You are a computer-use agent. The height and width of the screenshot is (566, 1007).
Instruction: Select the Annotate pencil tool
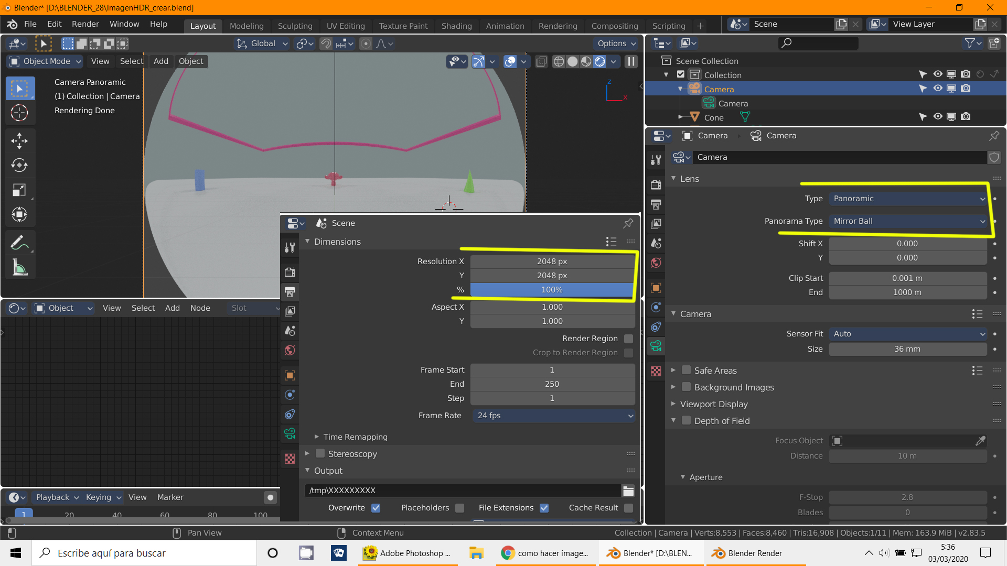coord(19,243)
